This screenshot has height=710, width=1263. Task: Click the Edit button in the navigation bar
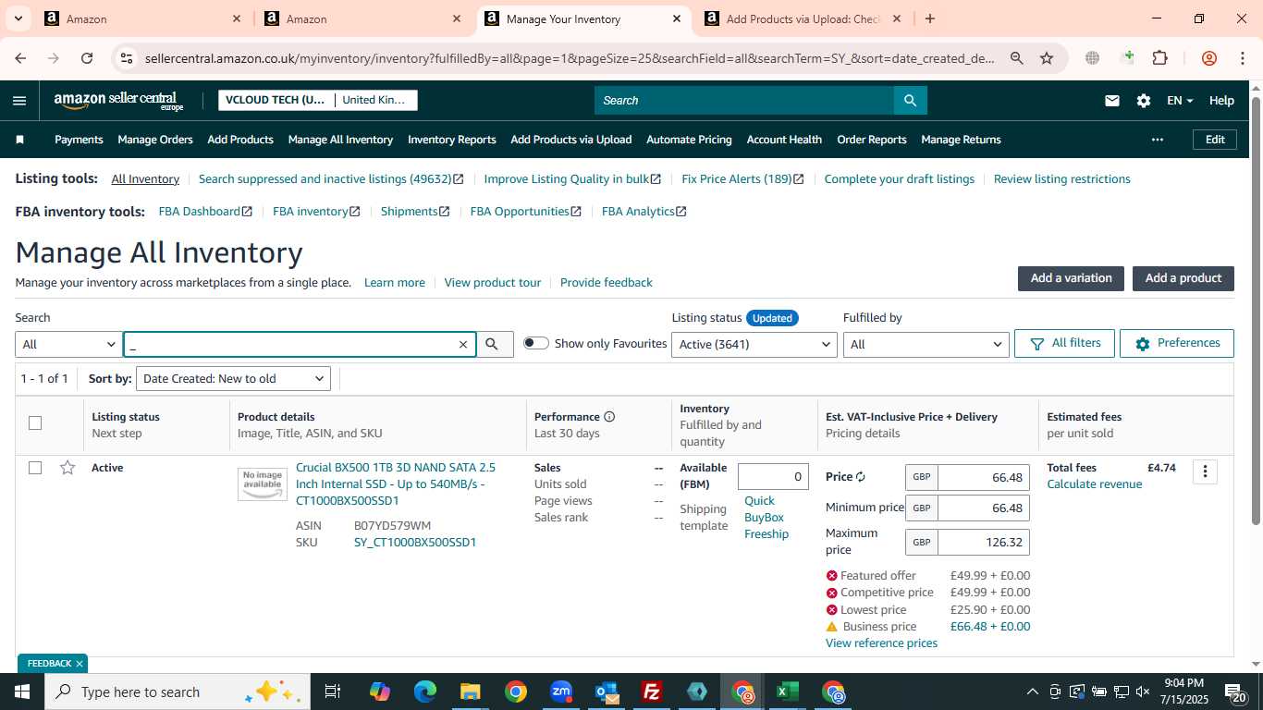(1215, 140)
